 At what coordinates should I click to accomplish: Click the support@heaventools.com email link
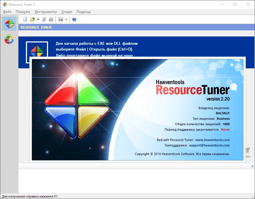click(x=209, y=145)
